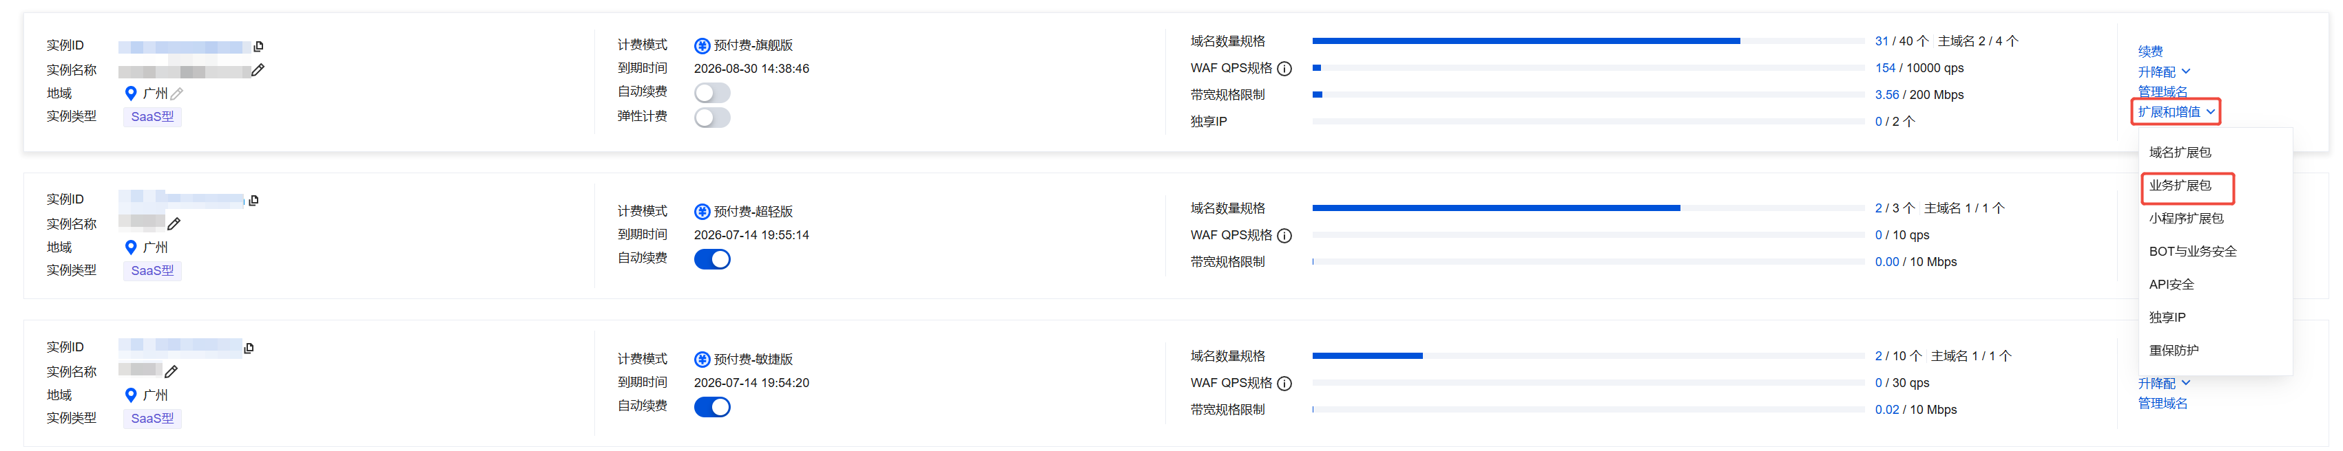
Task: Collapse the 扩展和增值 dropdown
Action: tap(2175, 111)
